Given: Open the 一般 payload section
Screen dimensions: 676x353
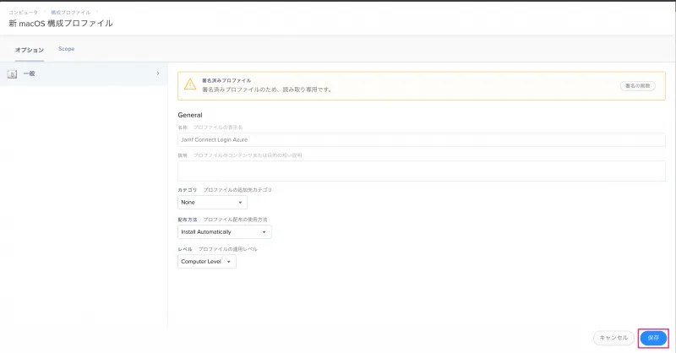Looking at the screenshot, I should click(x=84, y=73).
